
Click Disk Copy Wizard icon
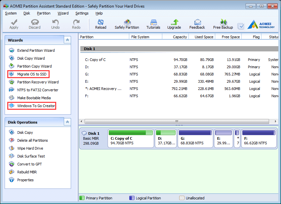(12, 58)
